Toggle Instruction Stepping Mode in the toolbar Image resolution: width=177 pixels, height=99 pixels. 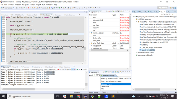click(40, 8)
